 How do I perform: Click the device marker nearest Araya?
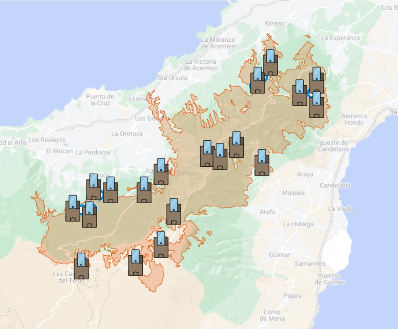(262, 163)
